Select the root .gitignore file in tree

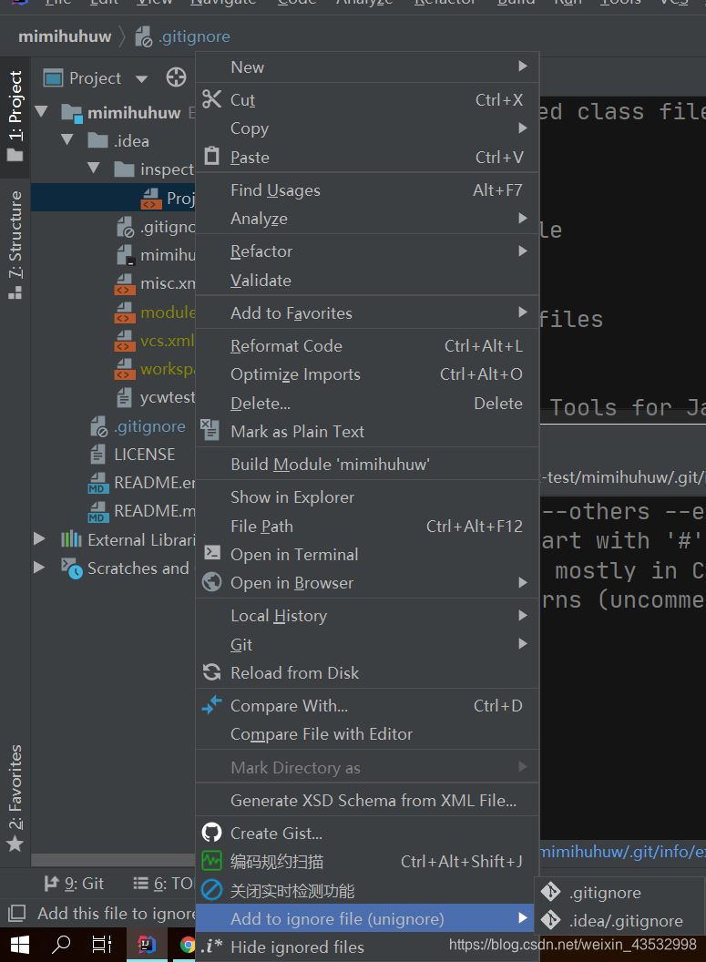149,425
